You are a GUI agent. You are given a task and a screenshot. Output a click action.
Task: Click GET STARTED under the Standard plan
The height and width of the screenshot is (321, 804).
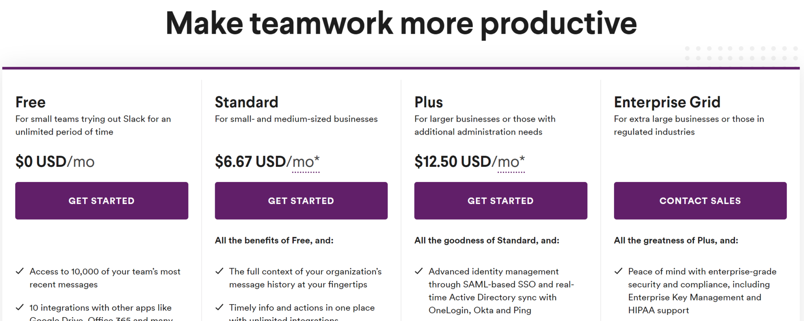pos(301,200)
